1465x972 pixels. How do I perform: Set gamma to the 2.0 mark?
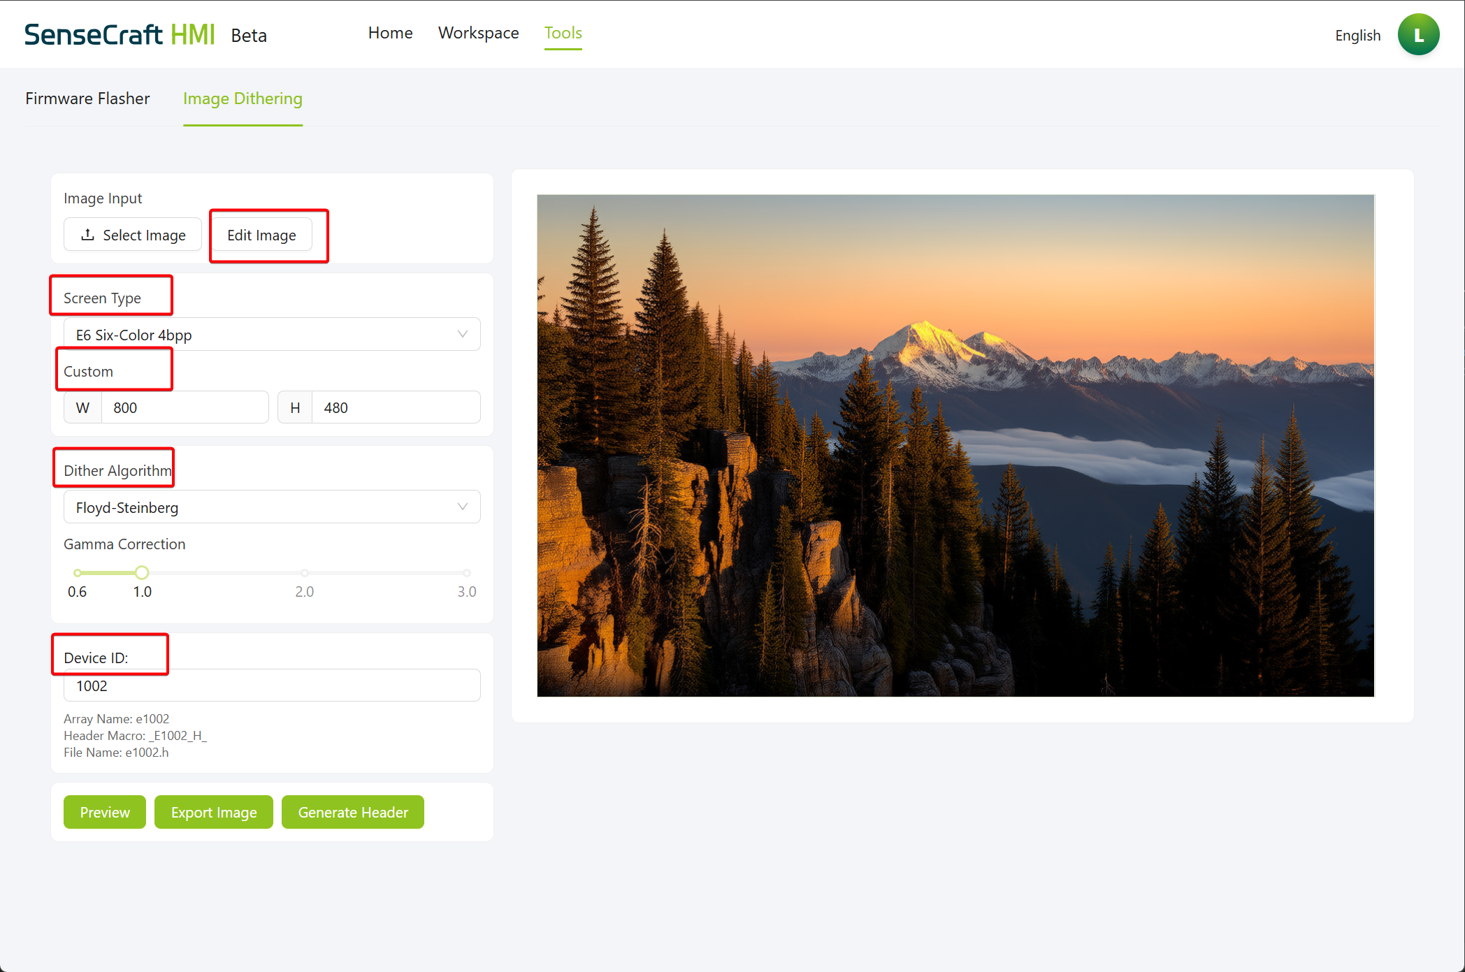[305, 573]
